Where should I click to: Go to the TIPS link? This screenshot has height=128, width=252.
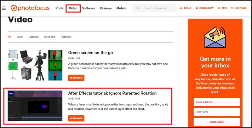click(224, 8)
